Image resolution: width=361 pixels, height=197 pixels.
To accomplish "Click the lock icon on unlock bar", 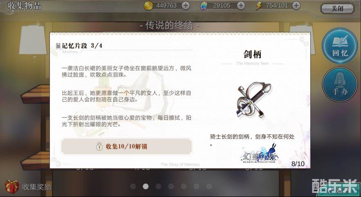I will click(99, 146).
